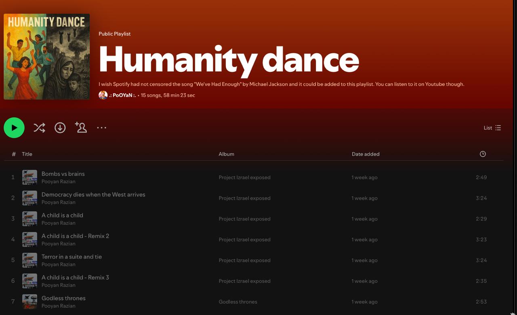Click the 2:49 duration of Bombs vs brains
This screenshot has width=517, height=315.
[x=481, y=177]
